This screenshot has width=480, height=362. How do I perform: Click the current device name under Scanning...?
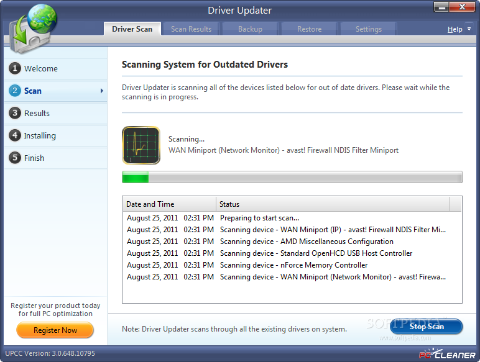click(x=284, y=150)
